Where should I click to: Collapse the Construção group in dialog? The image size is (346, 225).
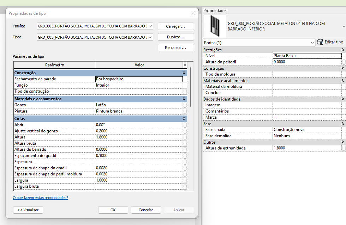click(184, 73)
